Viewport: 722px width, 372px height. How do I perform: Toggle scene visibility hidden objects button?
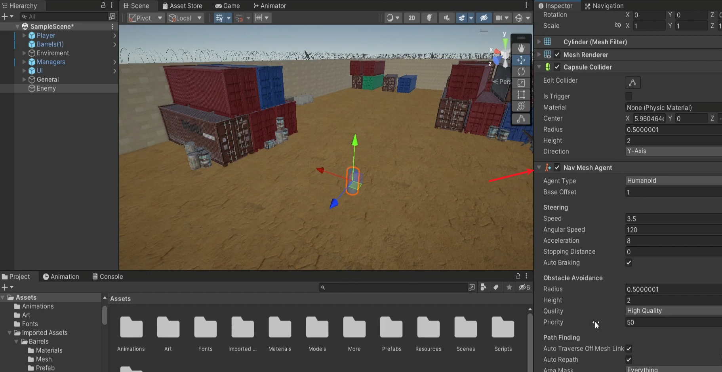(484, 18)
